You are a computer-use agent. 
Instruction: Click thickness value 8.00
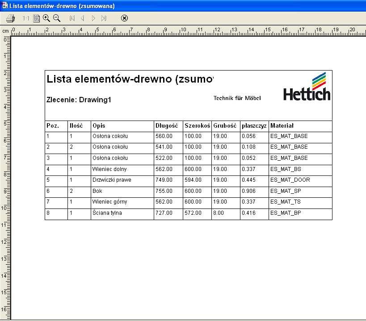pos(219,213)
